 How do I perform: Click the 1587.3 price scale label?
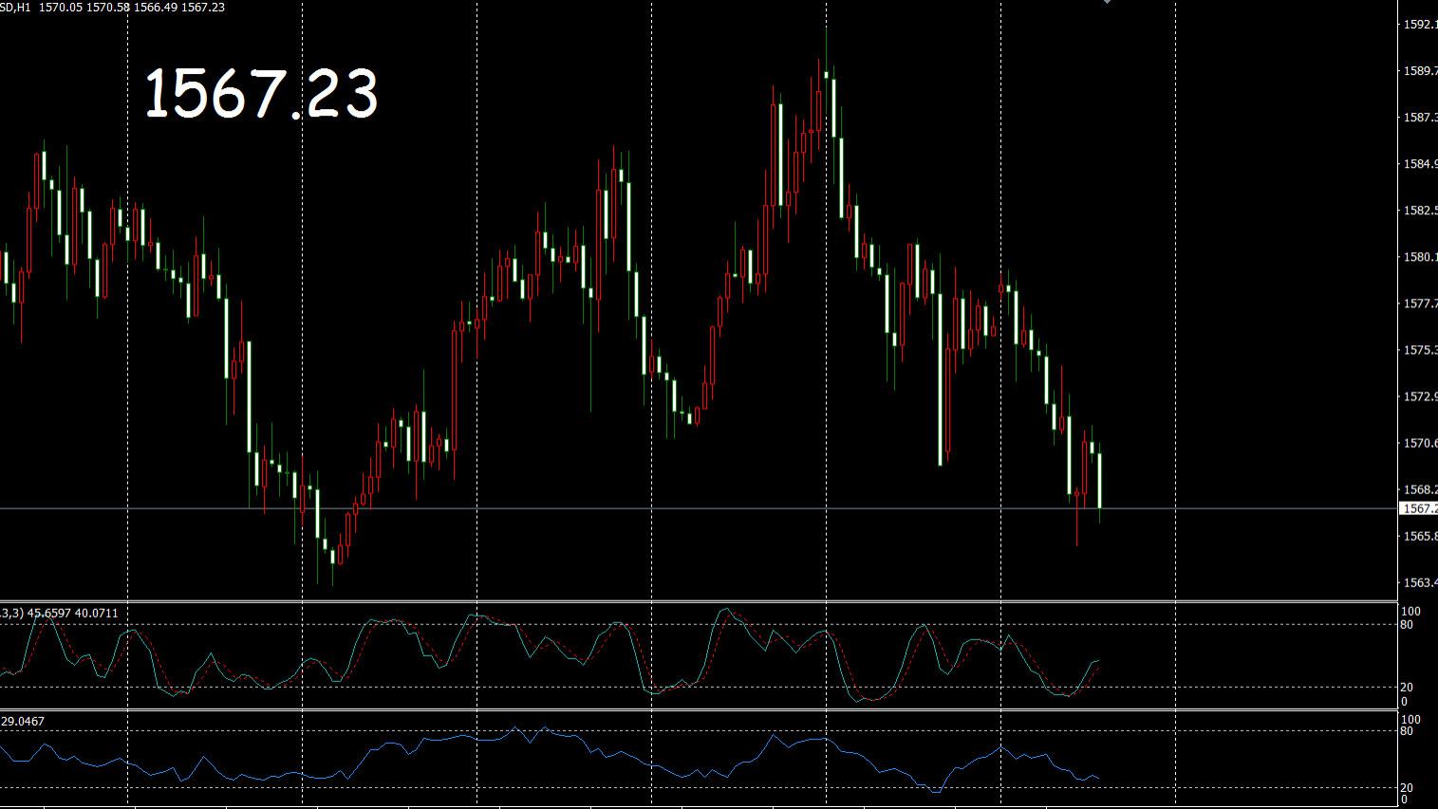pyautogui.click(x=1420, y=118)
